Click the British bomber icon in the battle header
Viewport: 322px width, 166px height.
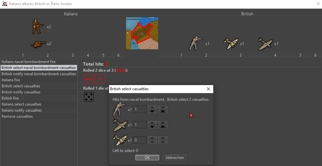[231, 44]
